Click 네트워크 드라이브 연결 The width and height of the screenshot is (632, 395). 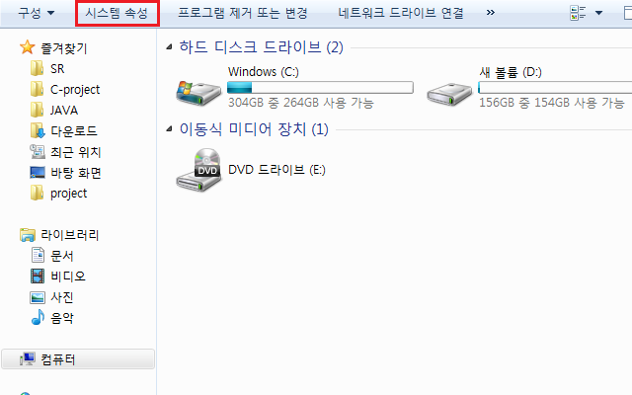coord(401,13)
